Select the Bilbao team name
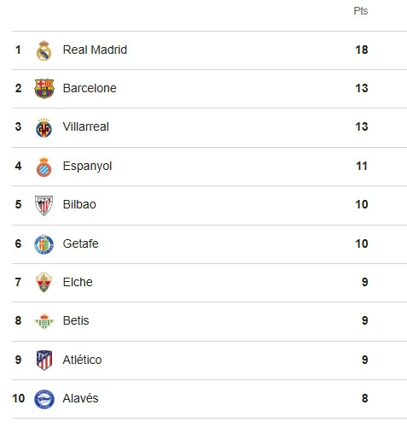407x434 pixels. [x=79, y=204]
